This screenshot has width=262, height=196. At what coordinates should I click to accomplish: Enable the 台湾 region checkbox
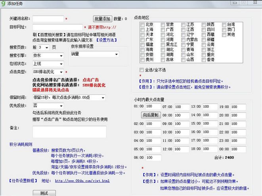(x=224, y=24)
